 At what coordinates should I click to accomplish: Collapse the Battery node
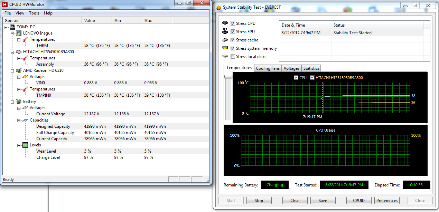click(13, 102)
